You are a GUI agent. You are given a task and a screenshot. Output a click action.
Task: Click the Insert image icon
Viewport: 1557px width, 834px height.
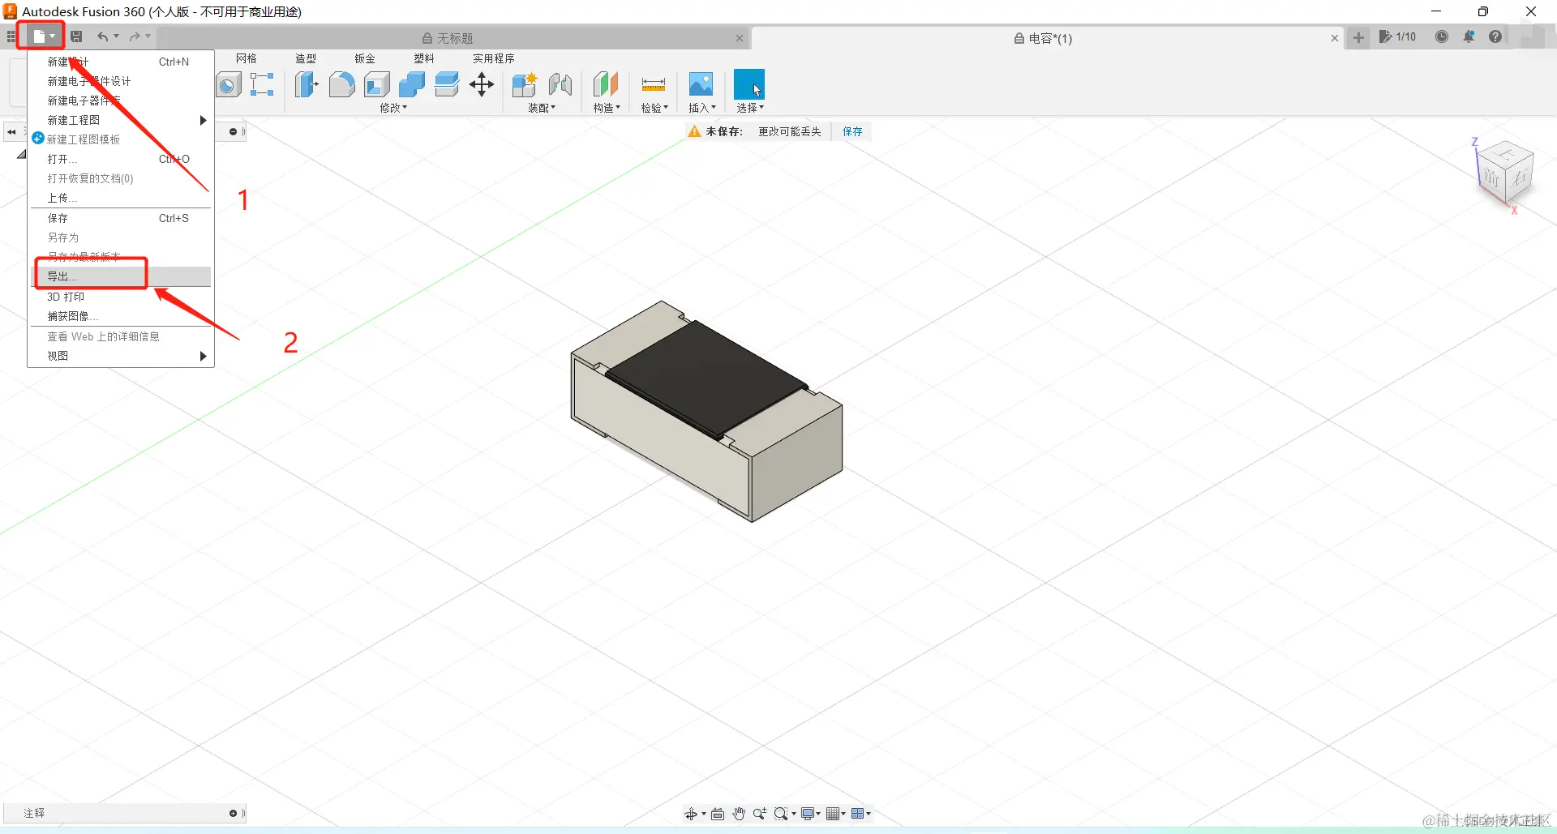point(701,84)
